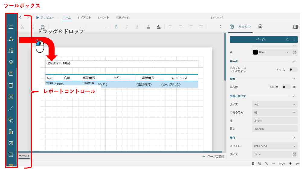Toggle the 非表示 (hidden) switch

(285, 87)
